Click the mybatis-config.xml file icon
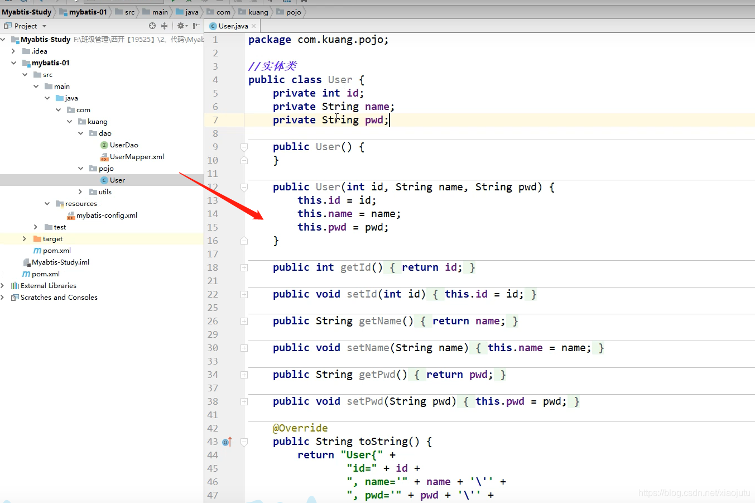755x503 pixels. 71,215
